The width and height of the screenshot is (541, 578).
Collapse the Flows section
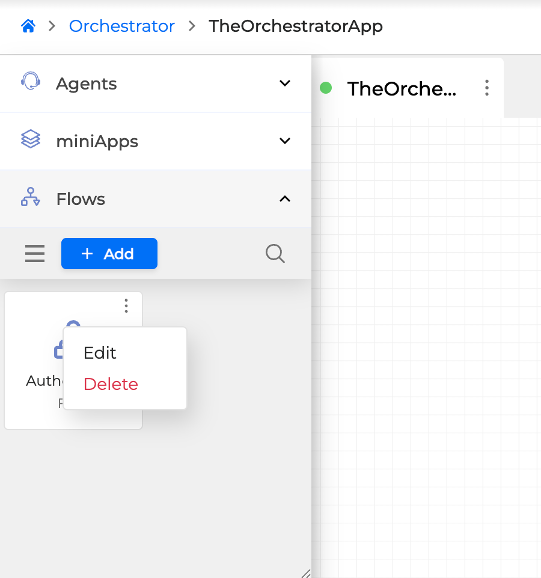point(284,198)
